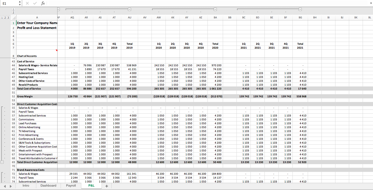Click the checkmark icon in formula bar

tap(35, 3)
